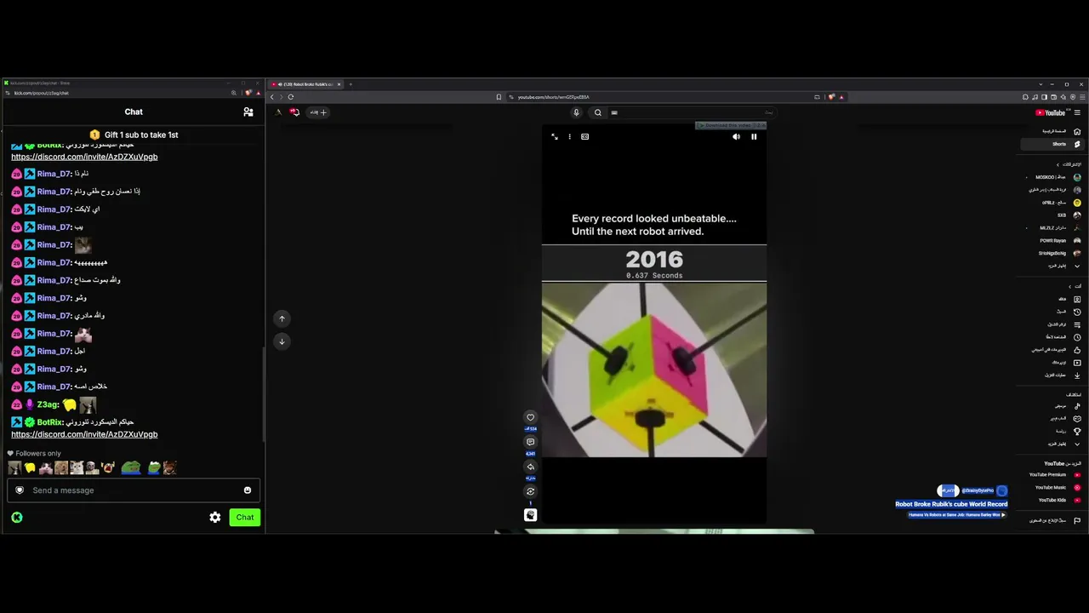
Task: Open the YouTube account avatar menu
Action: click(278, 112)
